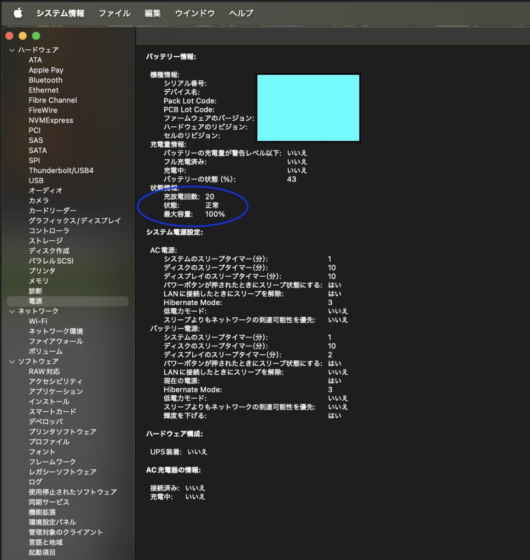Viewport: 530px width, 560px height.
Task: Select プロファイル in the sidebar
Action: coord(49,441)
